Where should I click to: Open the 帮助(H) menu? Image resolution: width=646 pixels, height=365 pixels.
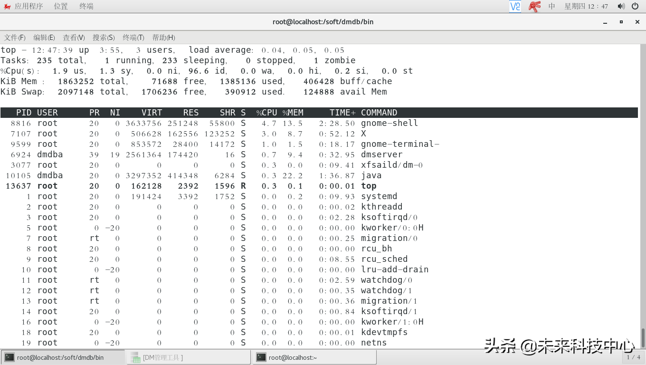(163, 38)
